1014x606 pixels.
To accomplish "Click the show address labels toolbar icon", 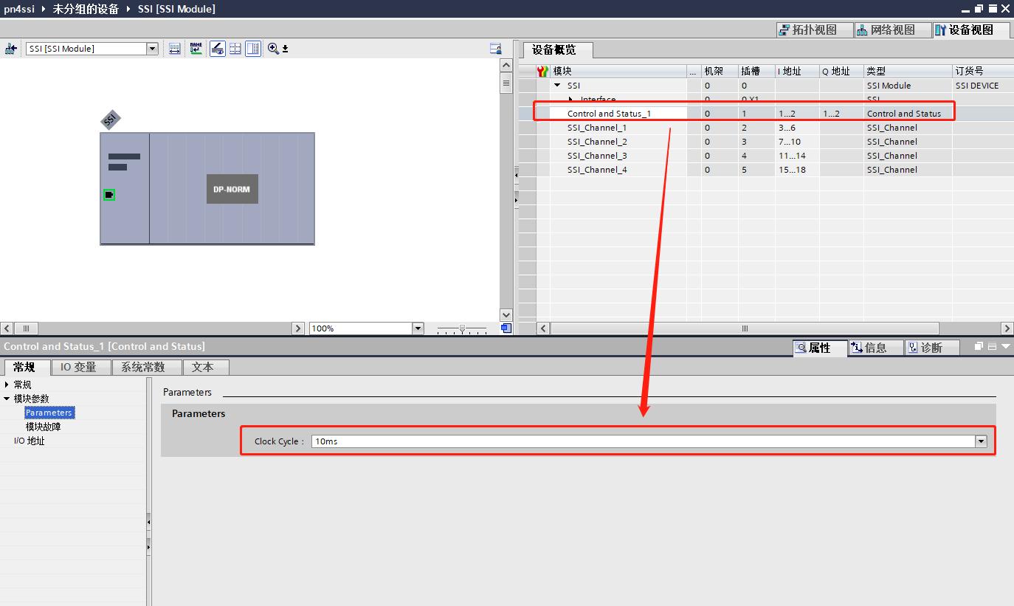I will tap(174, 49).
